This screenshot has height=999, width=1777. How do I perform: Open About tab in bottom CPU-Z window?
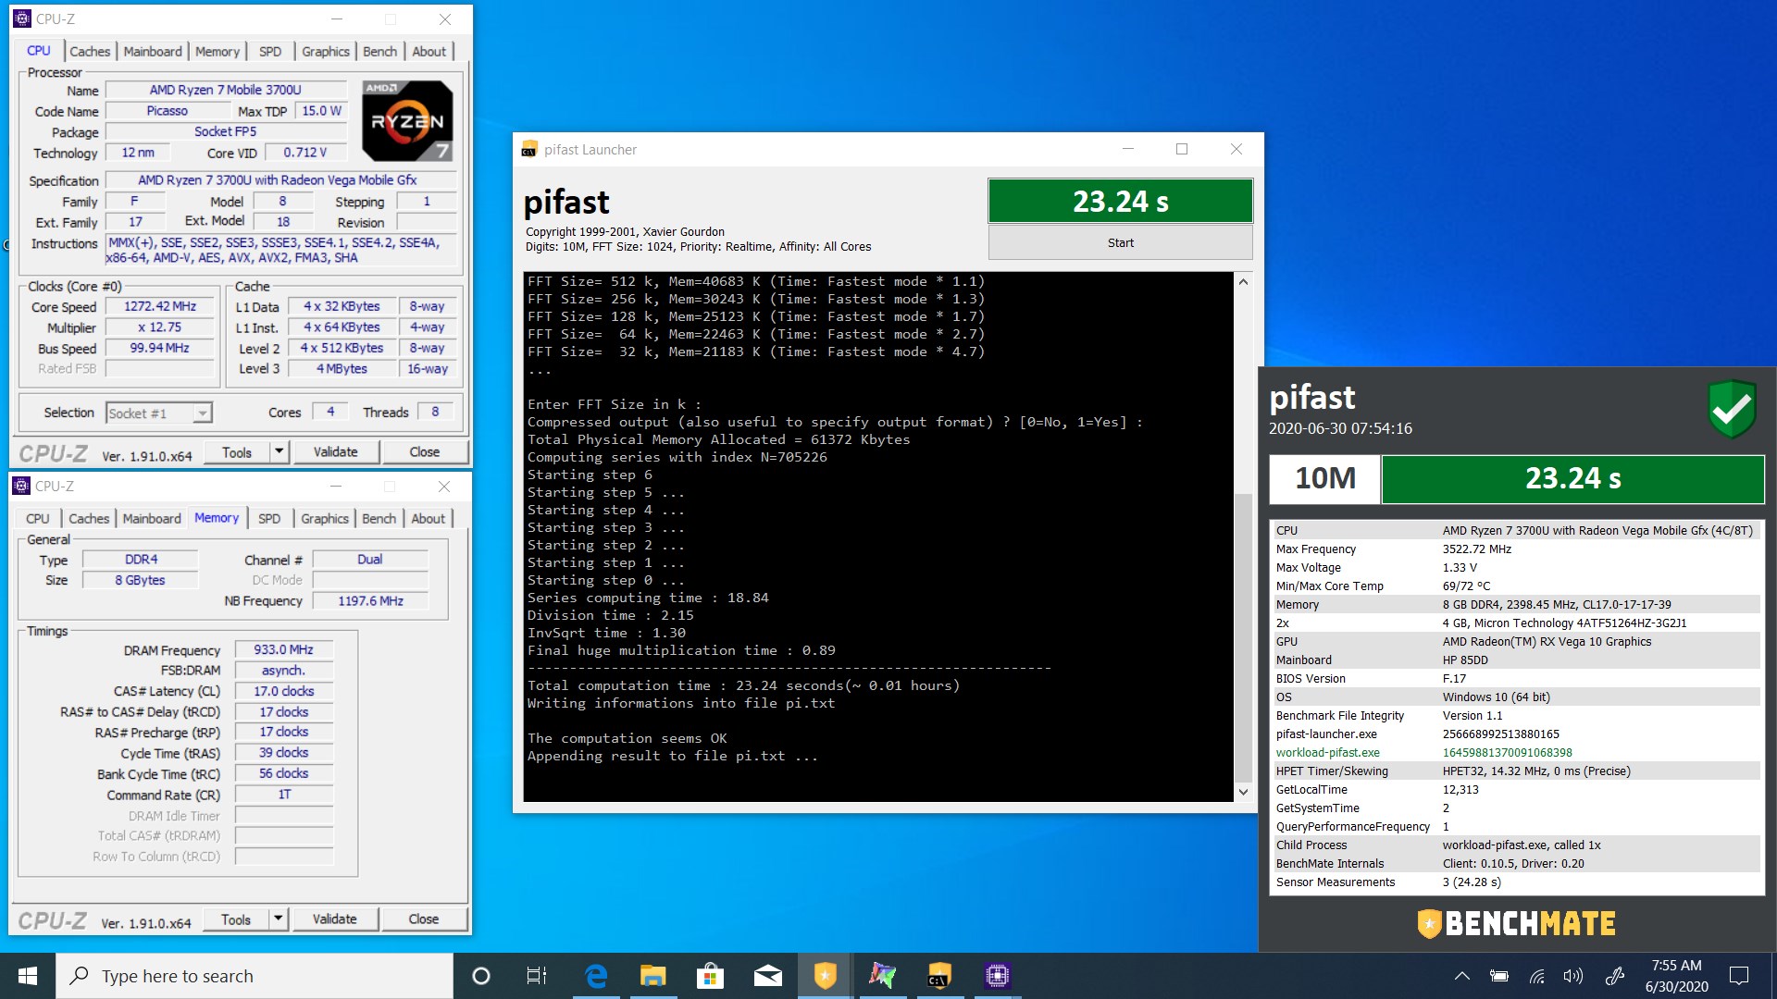[429, 519]
